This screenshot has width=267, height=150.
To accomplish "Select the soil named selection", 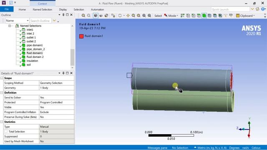I will (29, 65).
